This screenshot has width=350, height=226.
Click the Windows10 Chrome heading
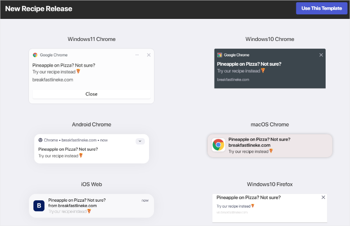click(270, 39)
